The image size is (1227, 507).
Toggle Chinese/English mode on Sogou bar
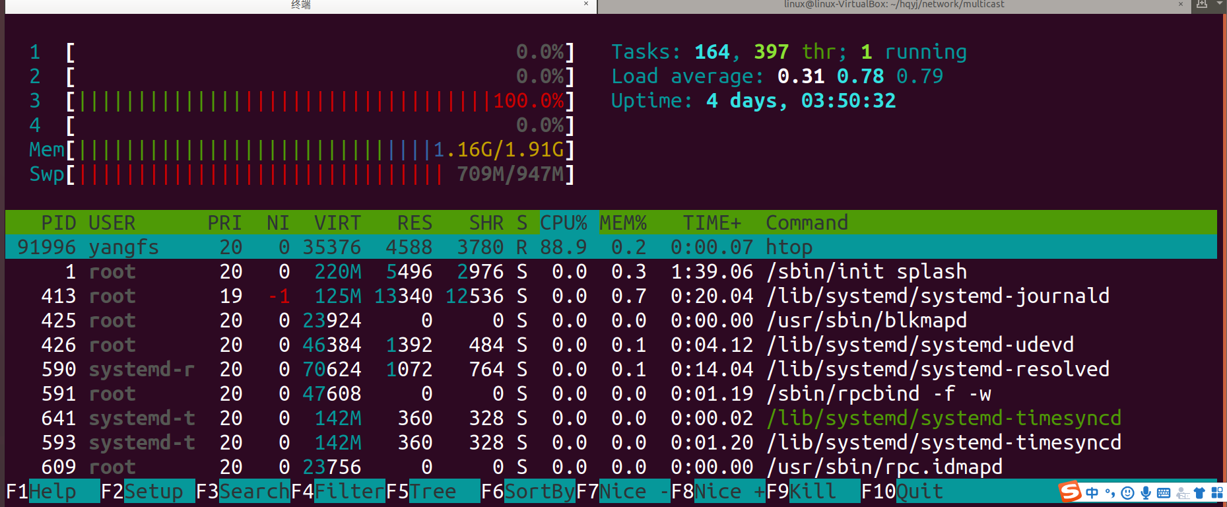point(1092,492)
